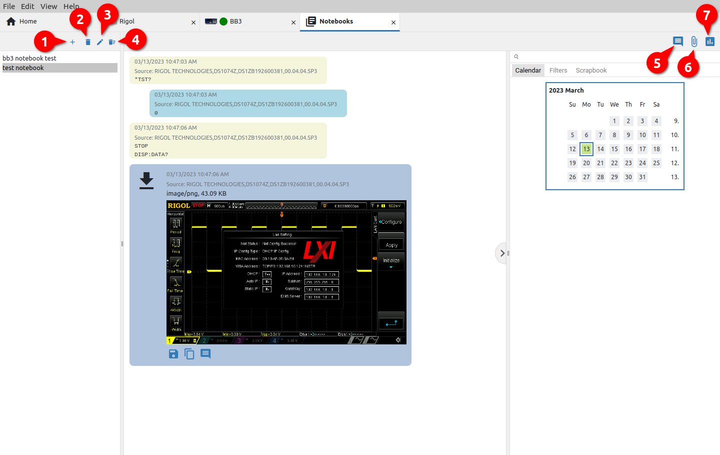Add a new notebook with plus icon
Image resolution: width=720 pixels, height=455 pixels.
[x=72, y=42]
